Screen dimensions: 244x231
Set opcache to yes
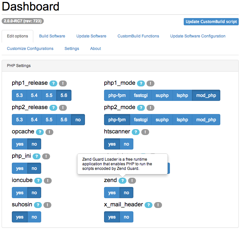(x=20, y=144)
